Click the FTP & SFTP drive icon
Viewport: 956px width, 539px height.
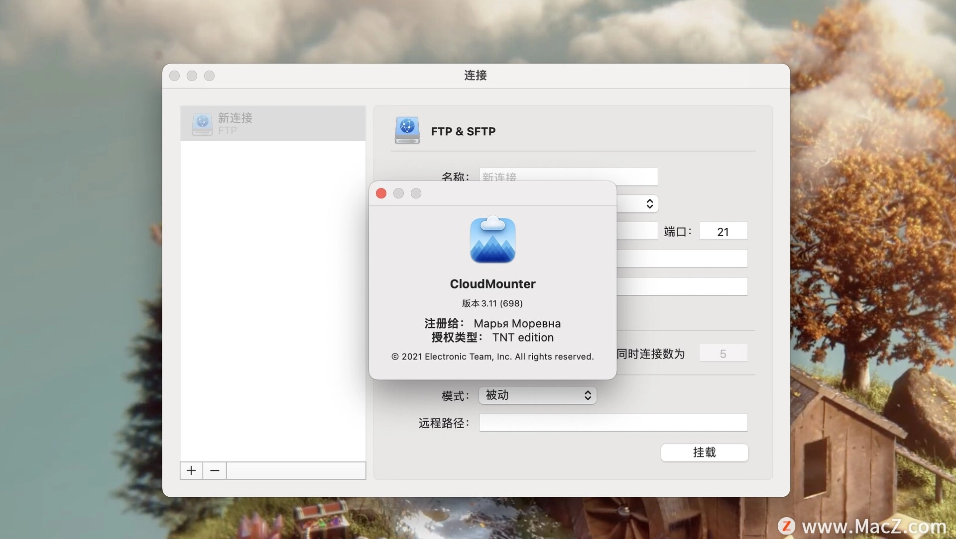(407, 130)
